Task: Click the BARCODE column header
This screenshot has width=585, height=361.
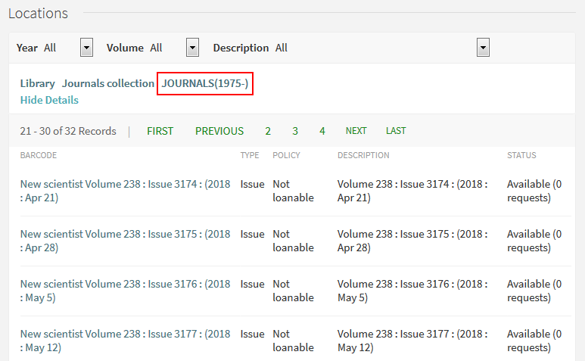Action: pyautogui.click(x=39, y=155)
